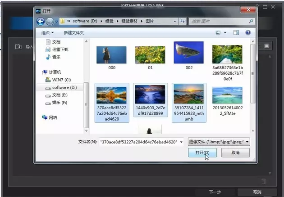Select software (D:) drive in sidebar
The height and width of the screenshot is (197, 284).
61,87
